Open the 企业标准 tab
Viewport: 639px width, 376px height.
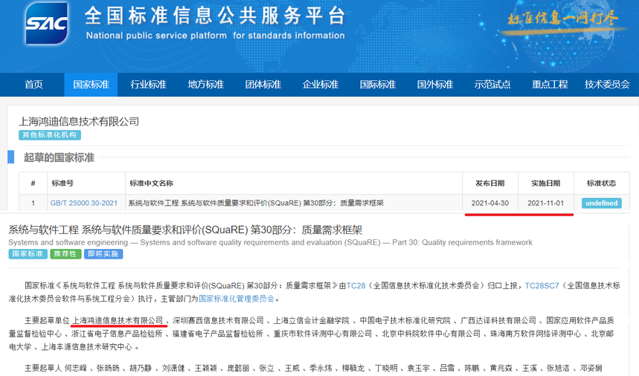click(x=321, y=85)
